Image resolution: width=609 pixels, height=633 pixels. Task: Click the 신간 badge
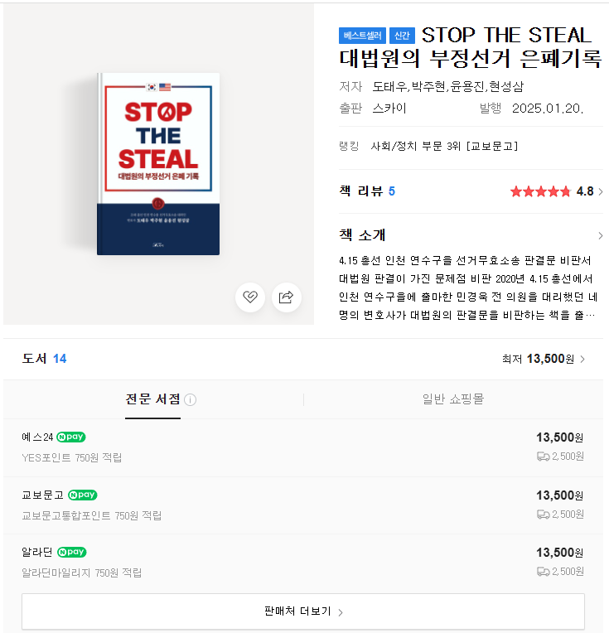pos(402,36)
